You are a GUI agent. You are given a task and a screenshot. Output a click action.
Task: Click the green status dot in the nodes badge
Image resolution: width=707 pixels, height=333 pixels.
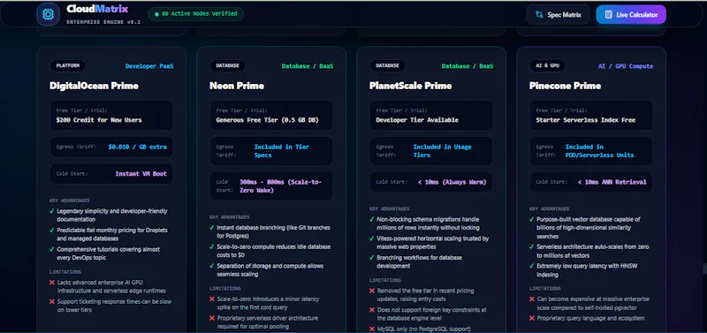[x=156, y=14]
